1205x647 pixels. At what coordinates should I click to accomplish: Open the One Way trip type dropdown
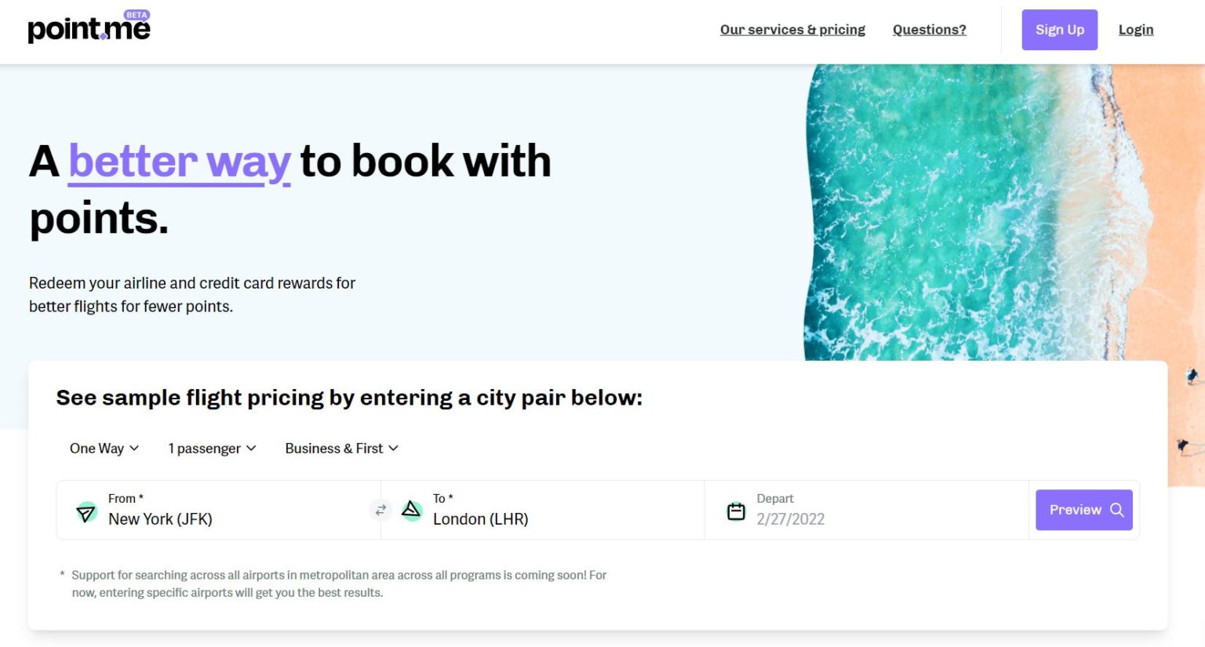pos(104,448)
